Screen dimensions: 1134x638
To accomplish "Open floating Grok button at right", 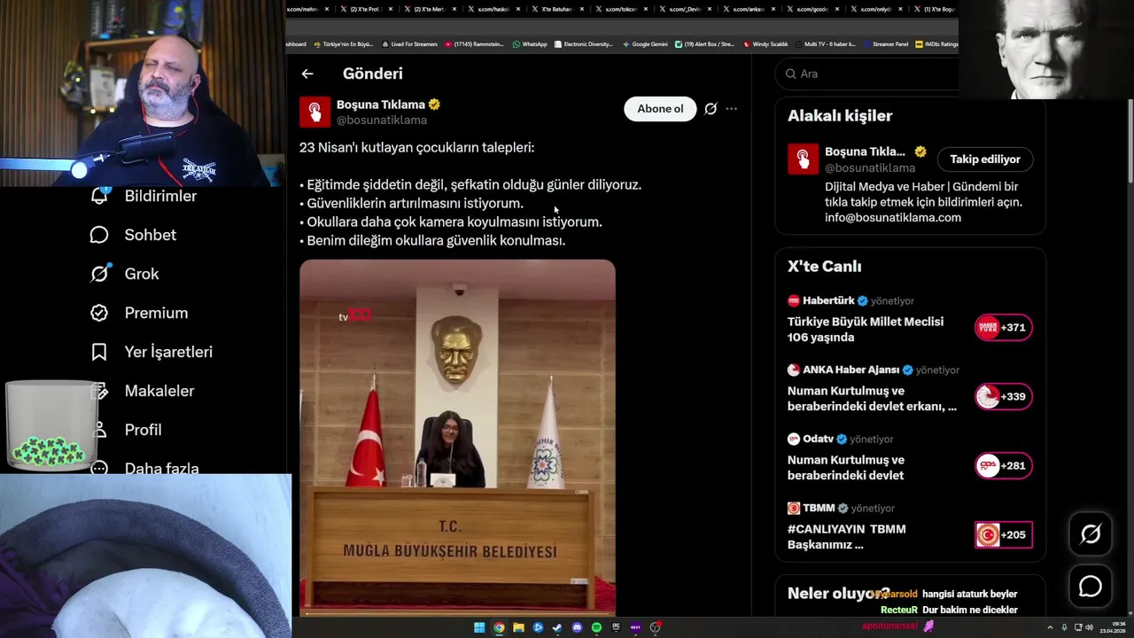I will [1090, 533].
